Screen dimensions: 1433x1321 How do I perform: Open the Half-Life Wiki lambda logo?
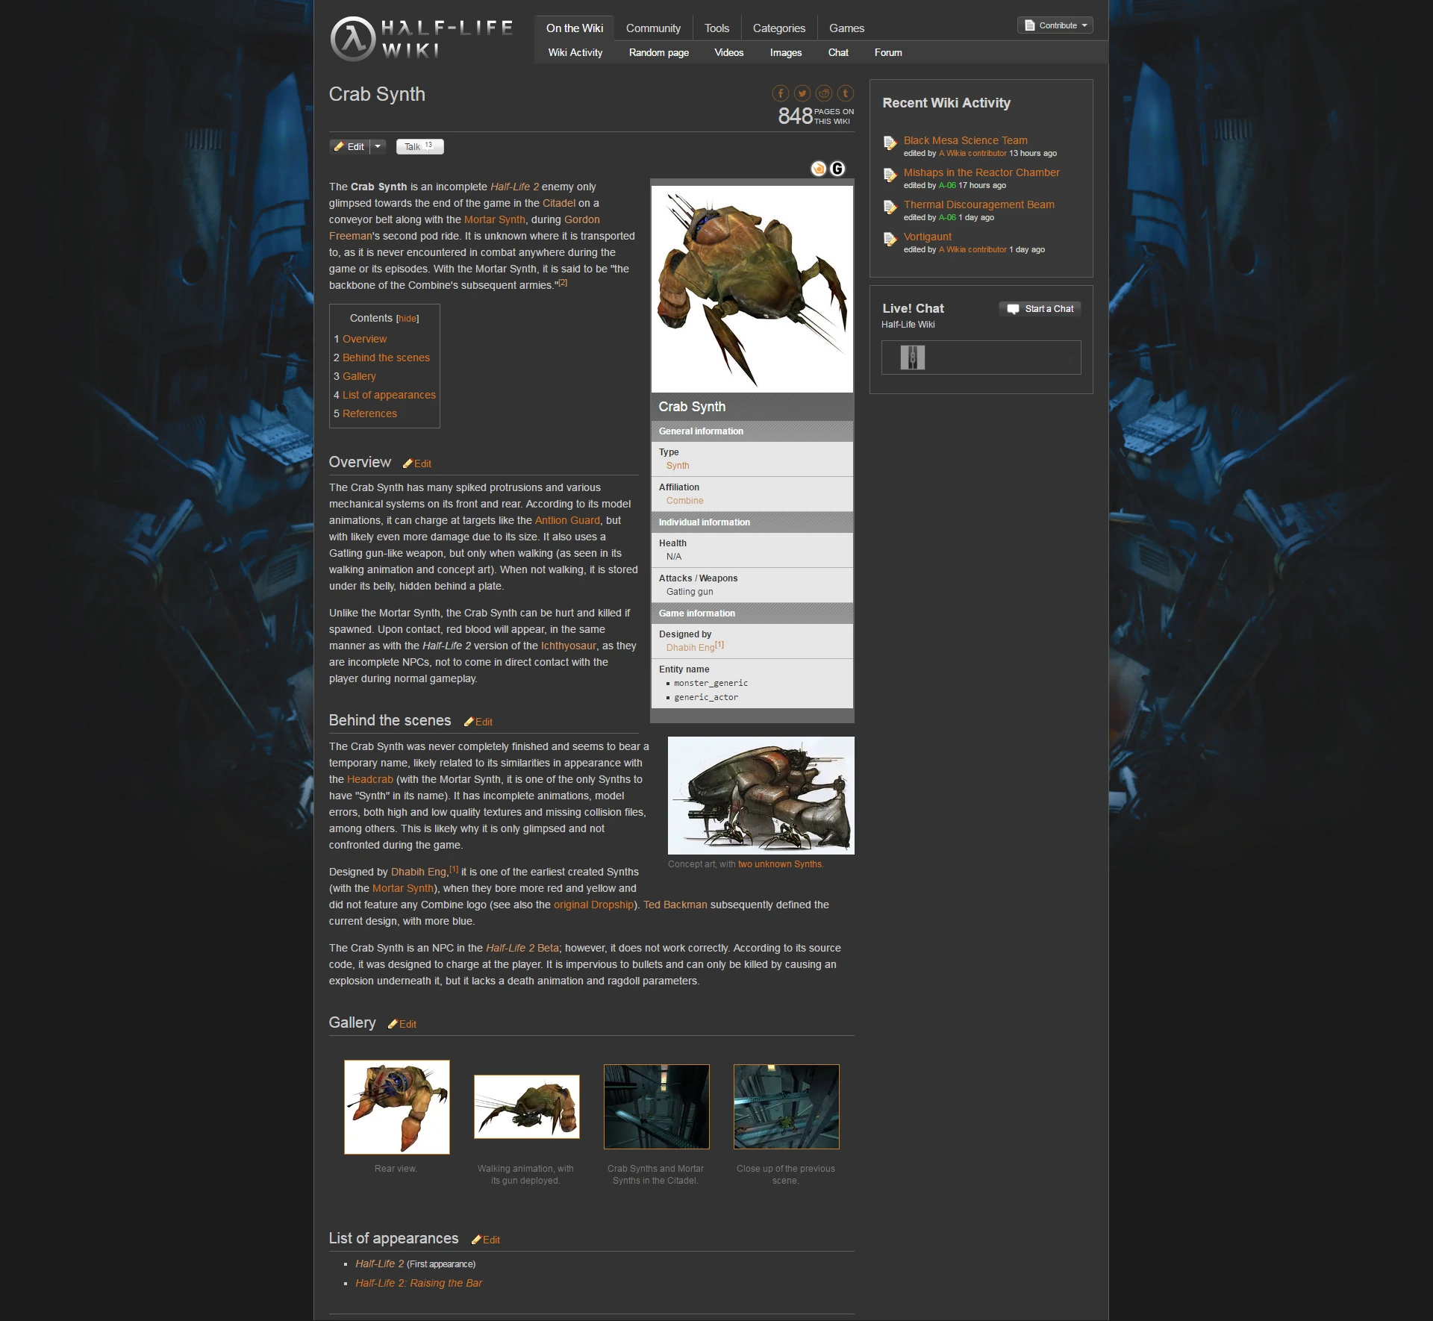click(x=352, y=39)
